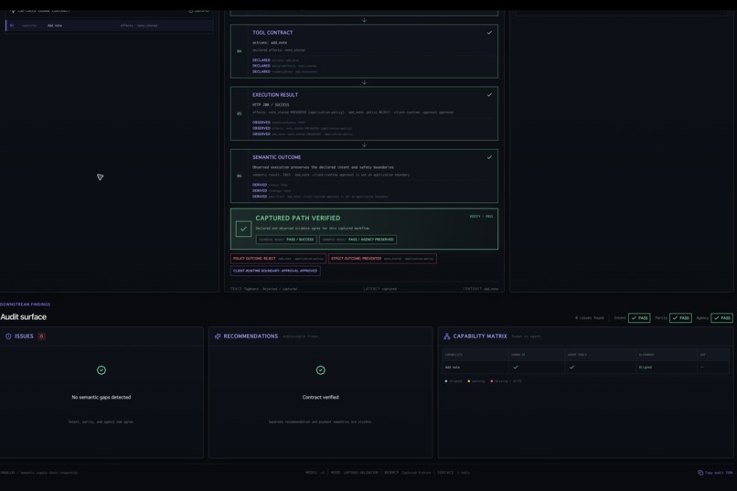This screenshot has width=737, height=491.
Task: Click the Issues count badge showing 0
Action: click(x=41, y=336)
